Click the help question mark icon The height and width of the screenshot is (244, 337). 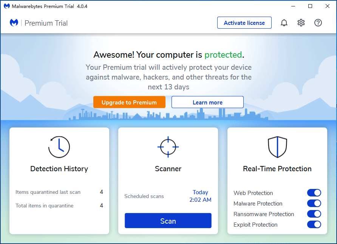(318, 23)
